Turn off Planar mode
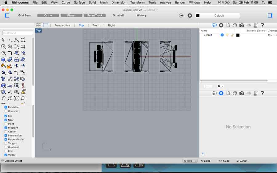Viewport: 277px width, 173px height. click(x=71, y=16)
